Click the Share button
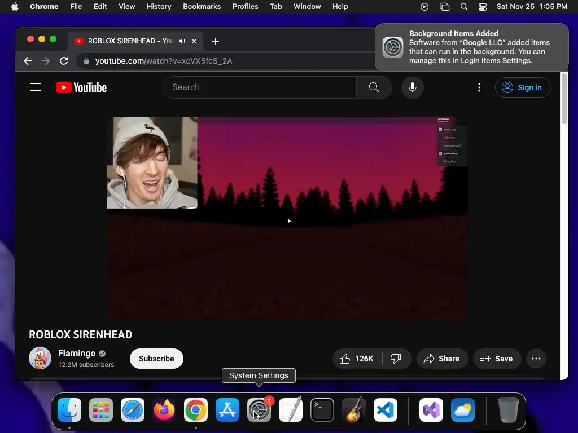This screenshot has height=433, width=578. [442, 359]
